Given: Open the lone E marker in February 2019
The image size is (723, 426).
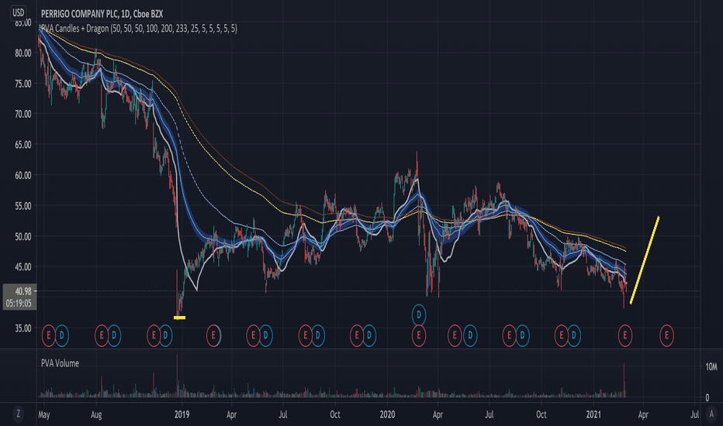Looking at the screenshot, I should [213, 335].
